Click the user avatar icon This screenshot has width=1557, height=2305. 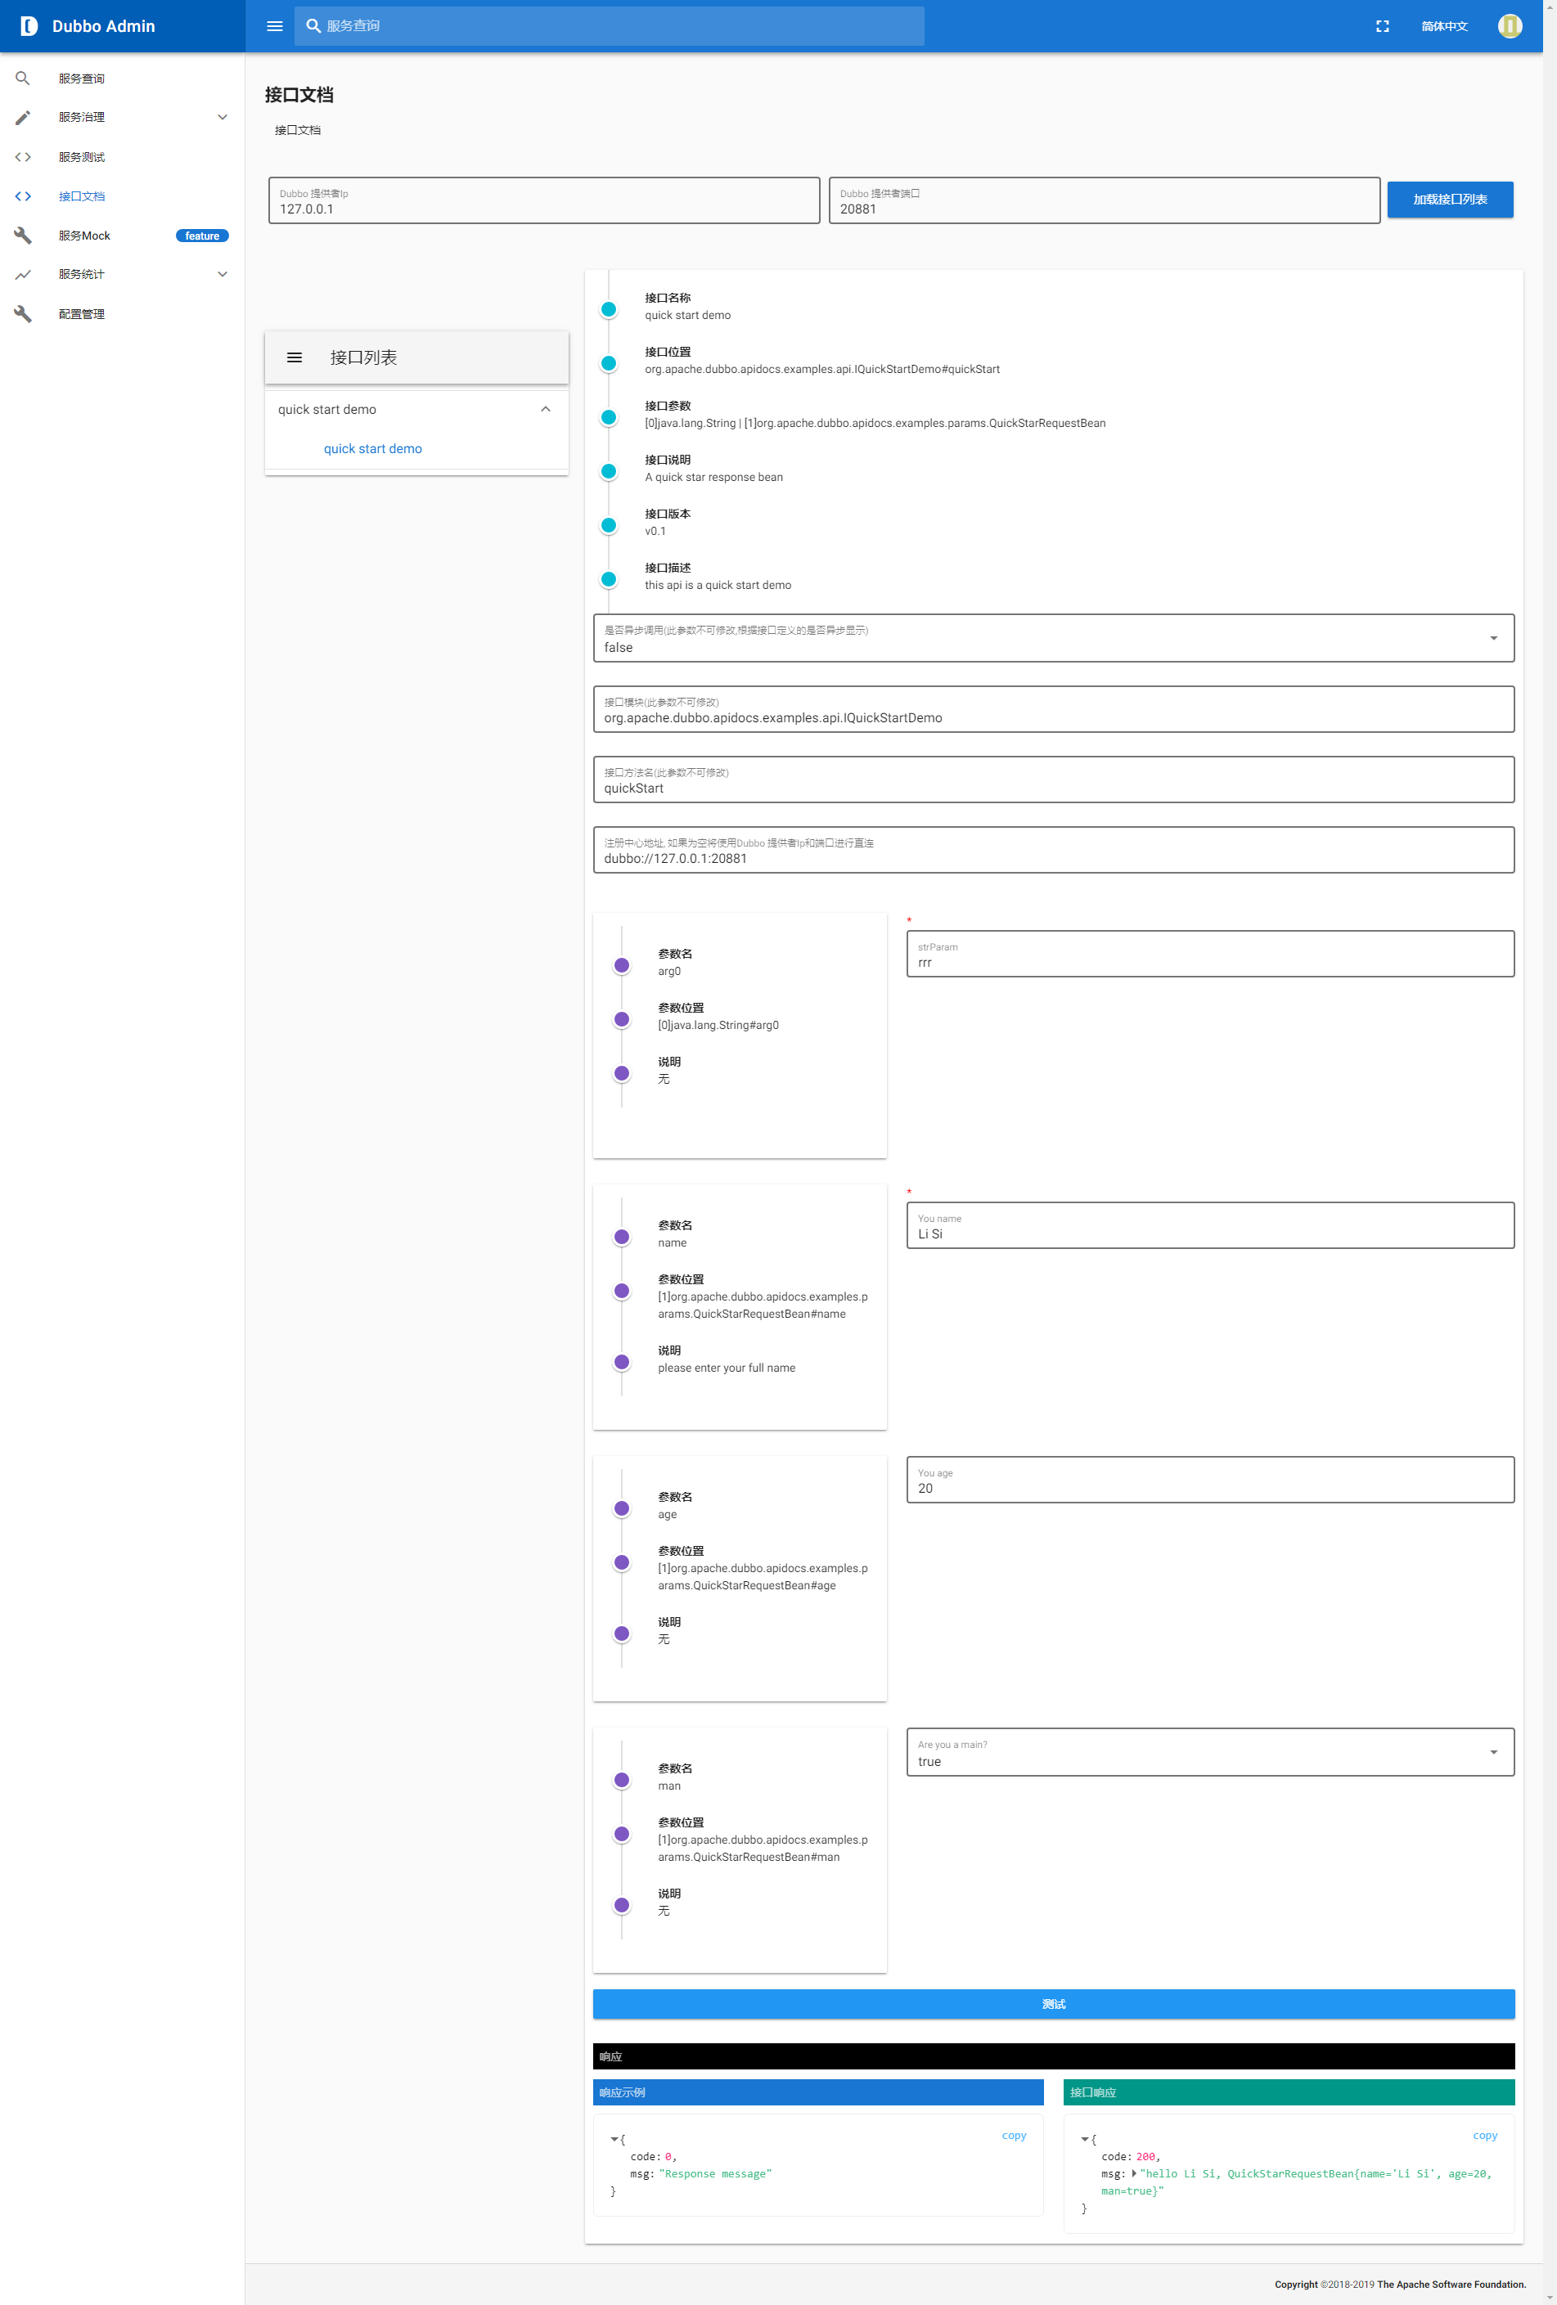coord(1509,26)
